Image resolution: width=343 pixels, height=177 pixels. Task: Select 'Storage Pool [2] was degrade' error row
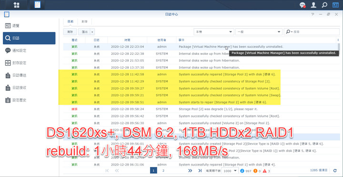click(x=200, y=109)
